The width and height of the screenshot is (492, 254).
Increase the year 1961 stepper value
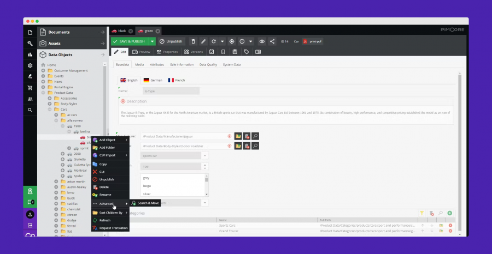(x=205, y=165)
